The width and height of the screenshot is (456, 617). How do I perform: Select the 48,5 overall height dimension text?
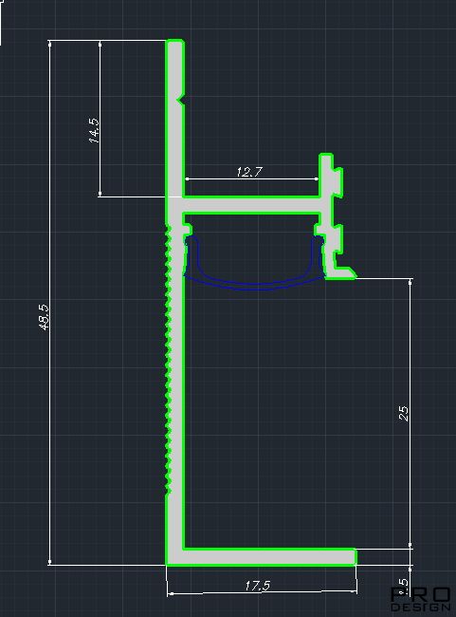(45, 317)
